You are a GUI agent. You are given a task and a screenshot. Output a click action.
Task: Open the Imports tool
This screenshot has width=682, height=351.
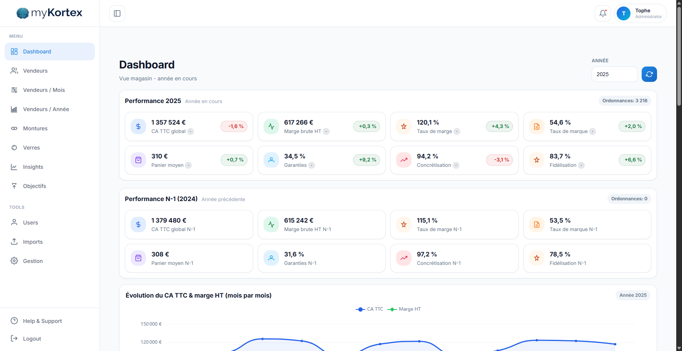tap(33, 242)
